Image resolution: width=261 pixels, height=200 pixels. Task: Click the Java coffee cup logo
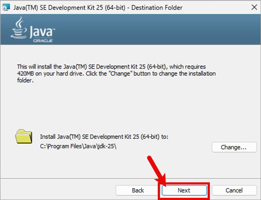(x=20, y=29)
